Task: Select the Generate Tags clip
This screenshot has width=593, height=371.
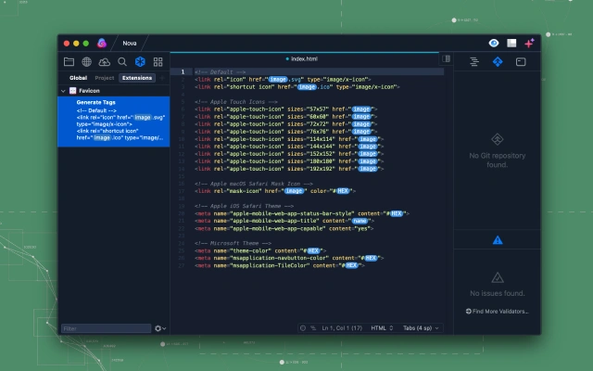Action: click(x=113, y=122)
